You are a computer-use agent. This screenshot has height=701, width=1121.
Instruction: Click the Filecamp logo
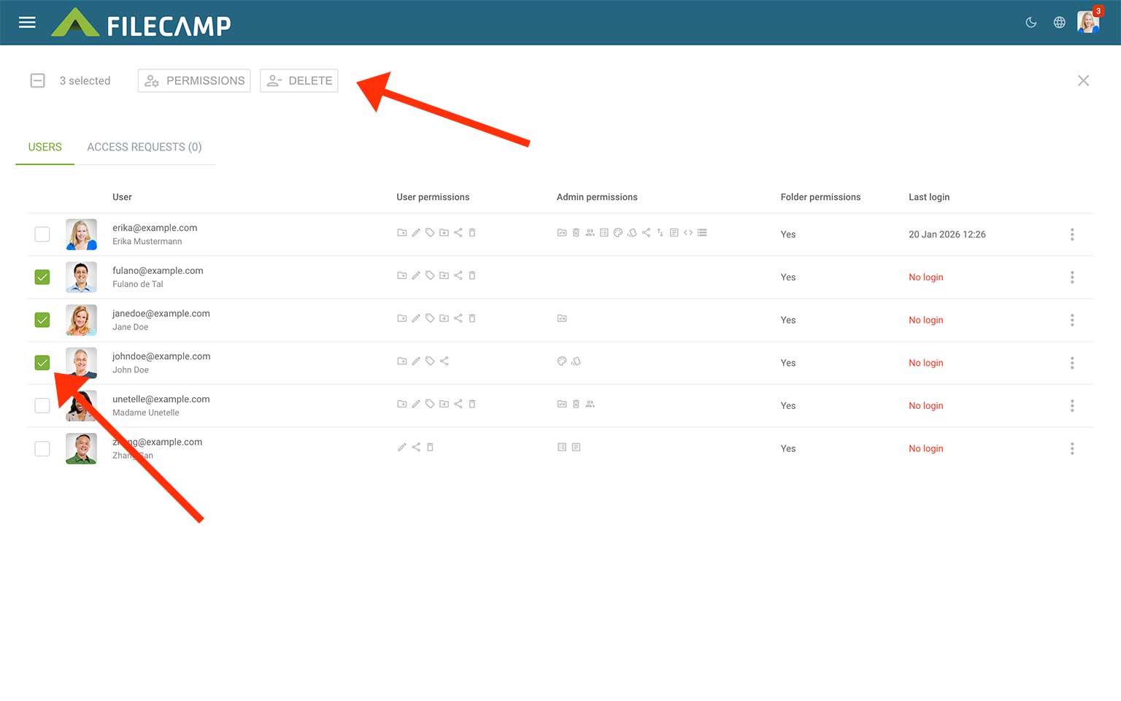coord(142,23)
